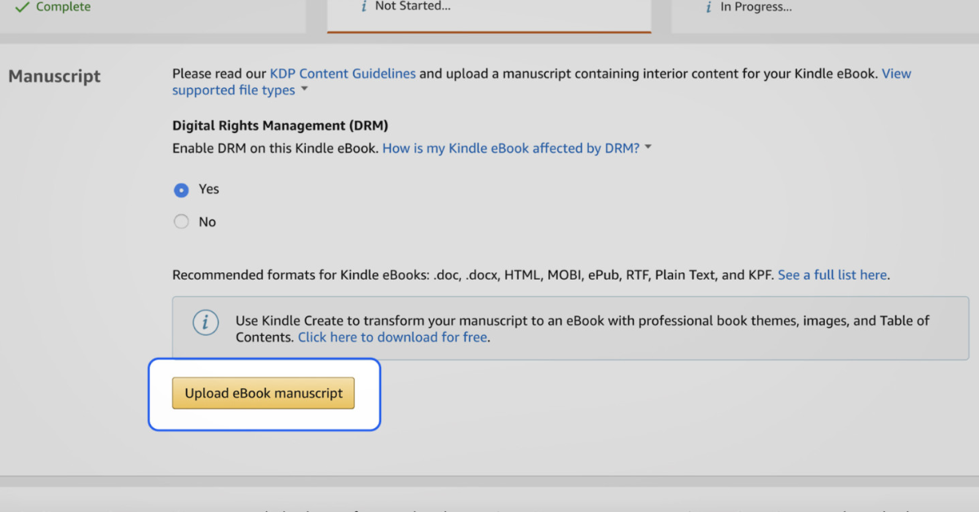Viewport: 979px width, 512px height.
Task: Click the info icon on Not Started tab
Action: click(x=364, y=7)
